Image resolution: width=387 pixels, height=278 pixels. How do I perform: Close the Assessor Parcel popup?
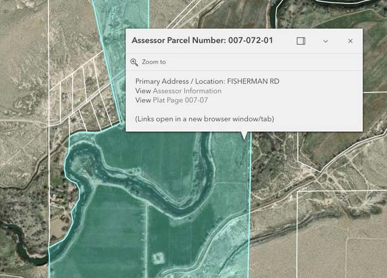pos(350,41)
